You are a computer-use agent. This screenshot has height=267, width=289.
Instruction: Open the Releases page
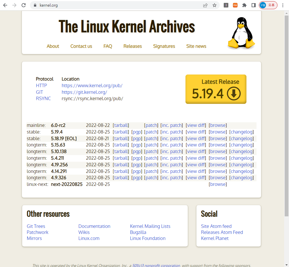coord(133,46)
